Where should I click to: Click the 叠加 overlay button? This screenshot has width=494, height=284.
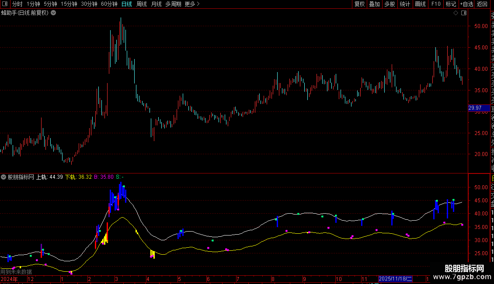pos(375,4)
